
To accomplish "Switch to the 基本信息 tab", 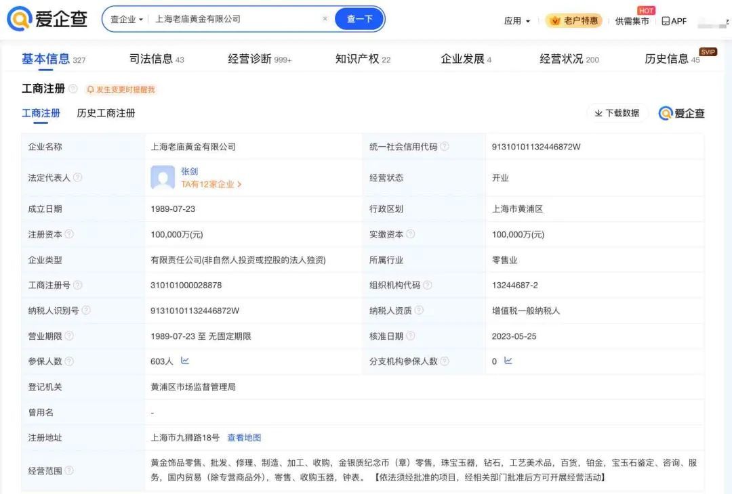I will 54,59.
